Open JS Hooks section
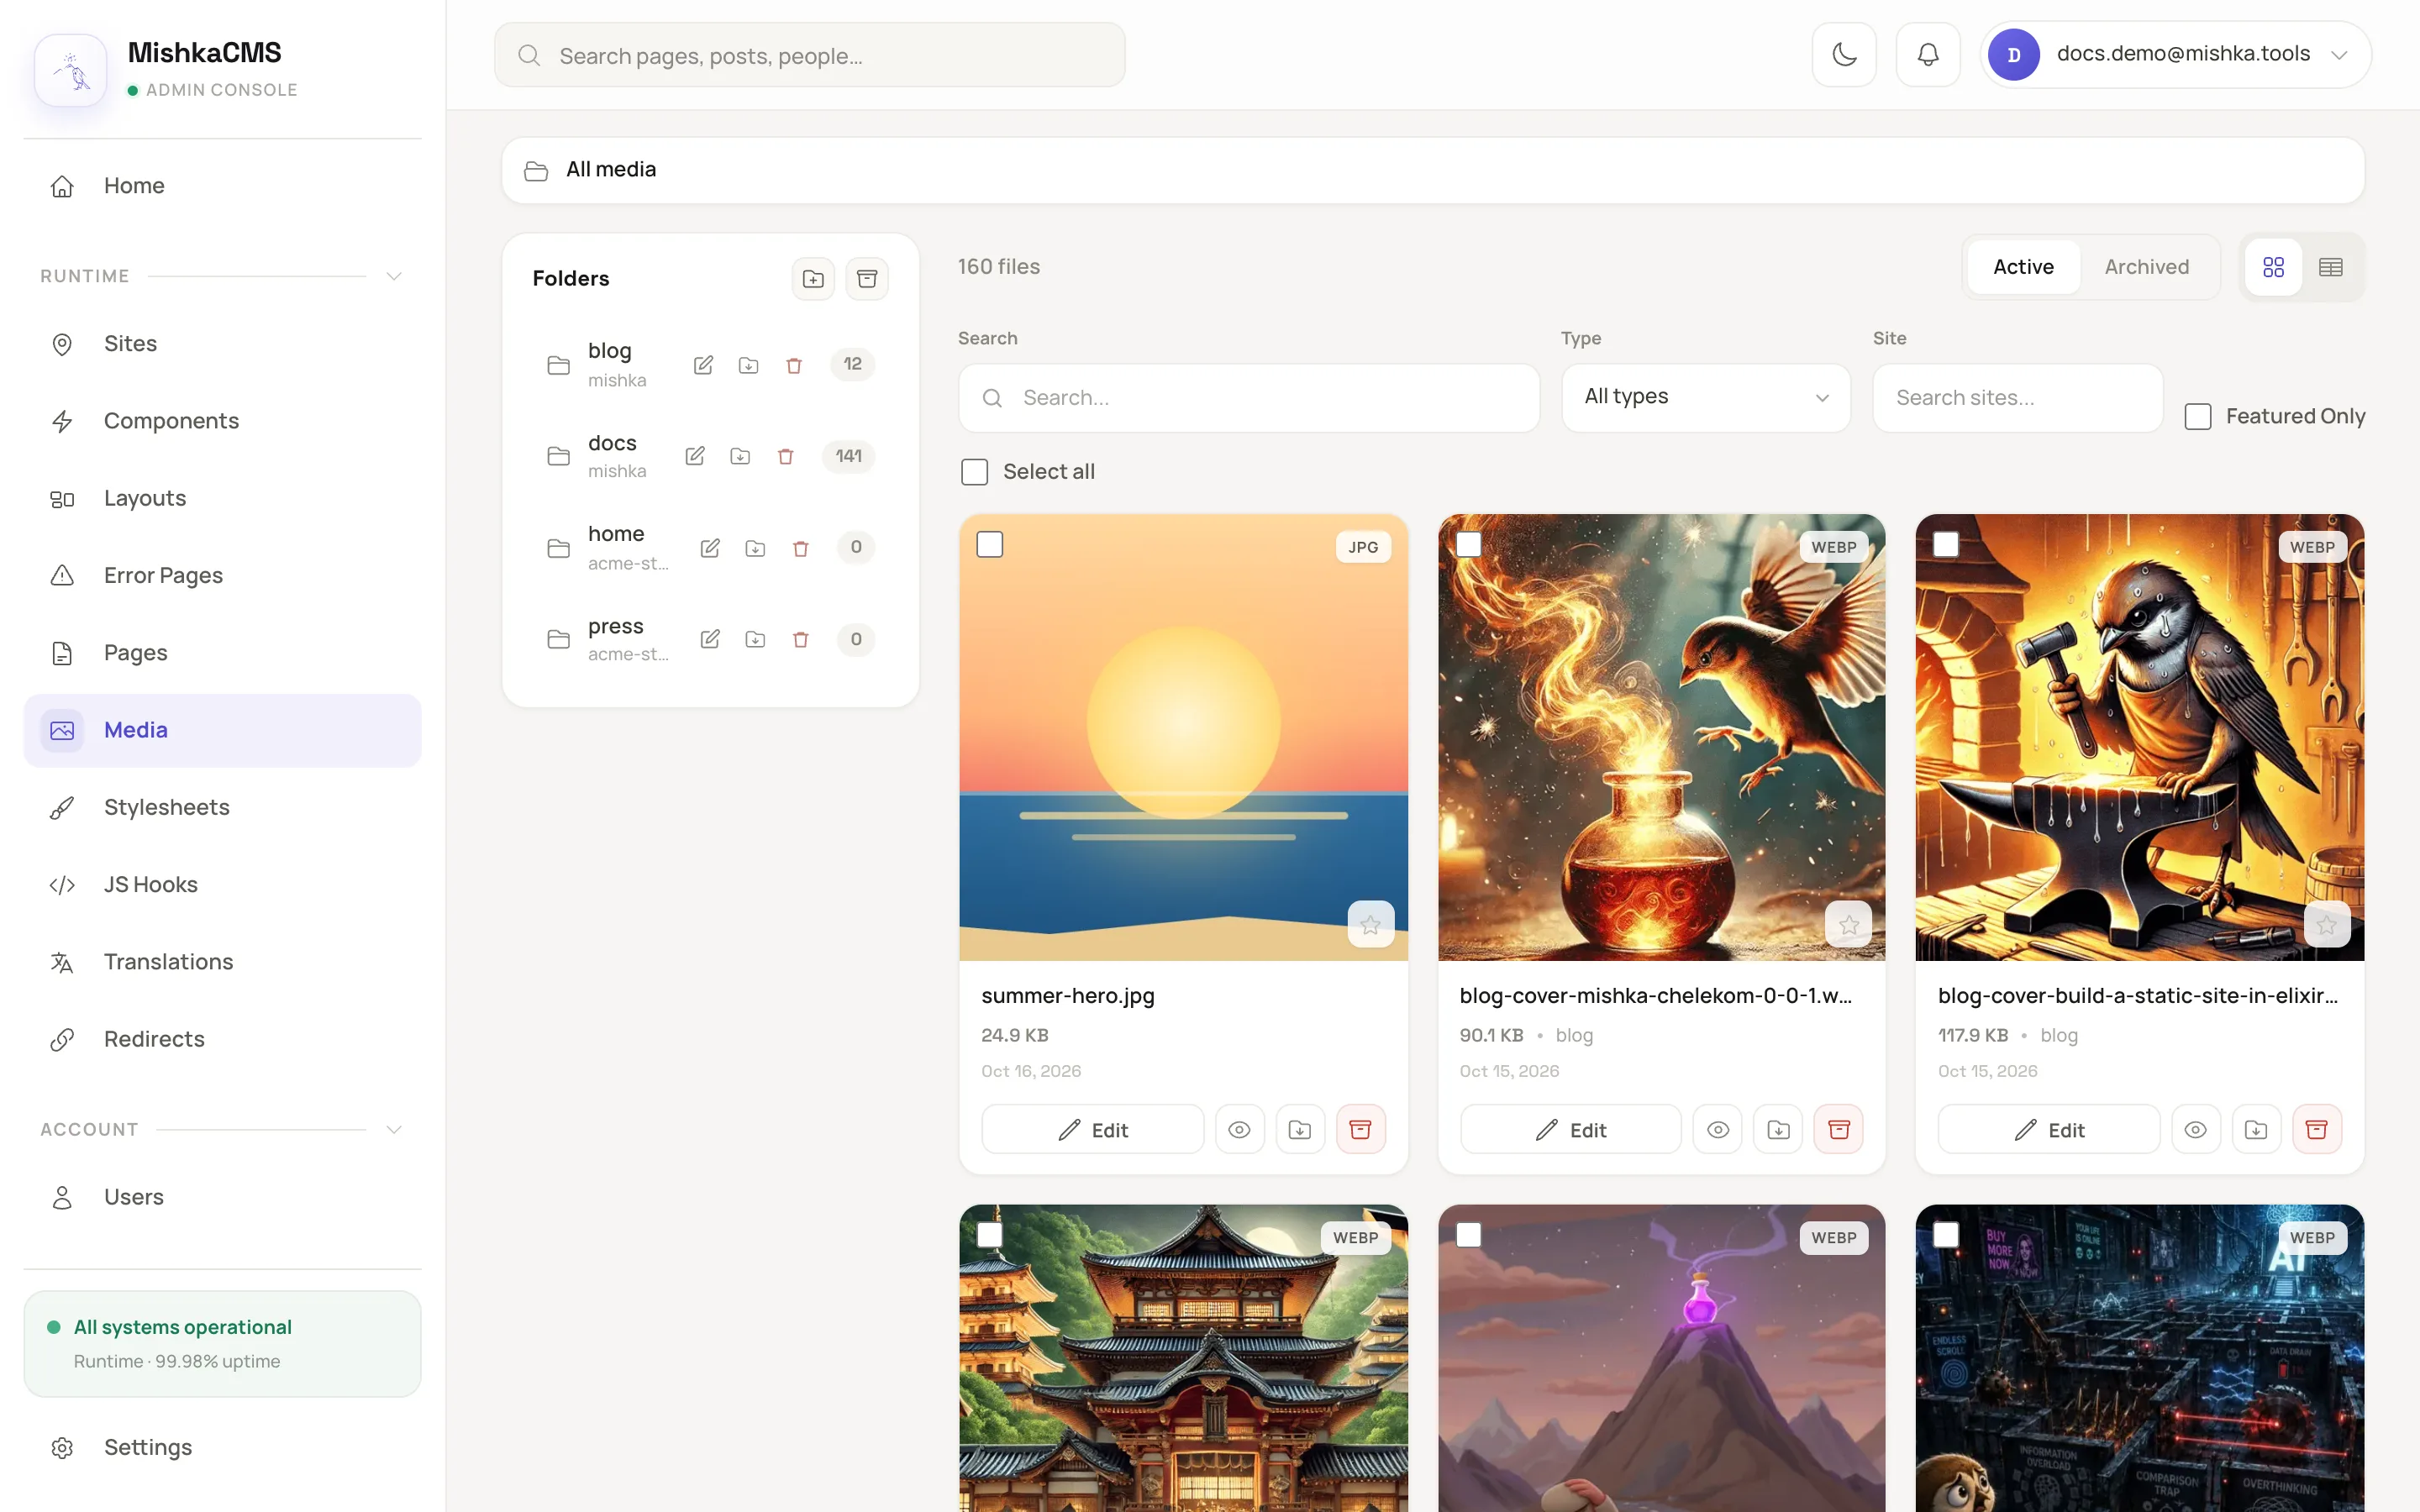The width and height of the screenshot is (2420, 1512). (222, 885)
